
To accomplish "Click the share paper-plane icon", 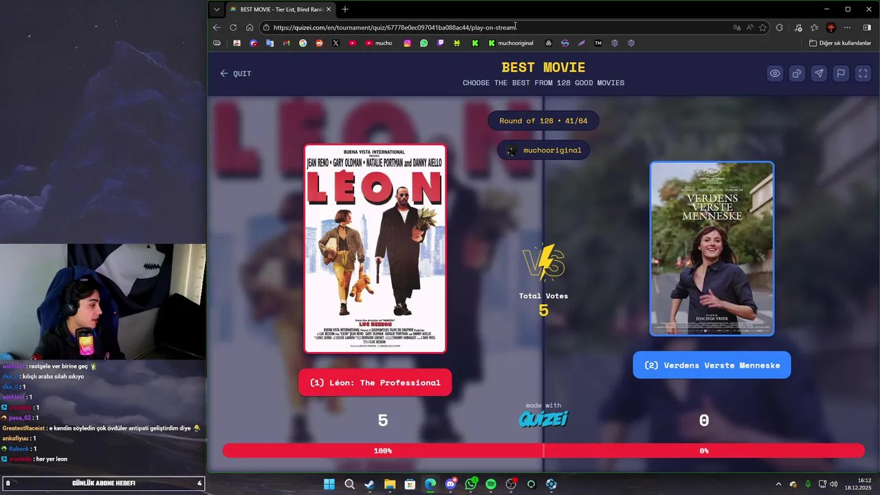I will pyautogui.click(x=819, y=74).
